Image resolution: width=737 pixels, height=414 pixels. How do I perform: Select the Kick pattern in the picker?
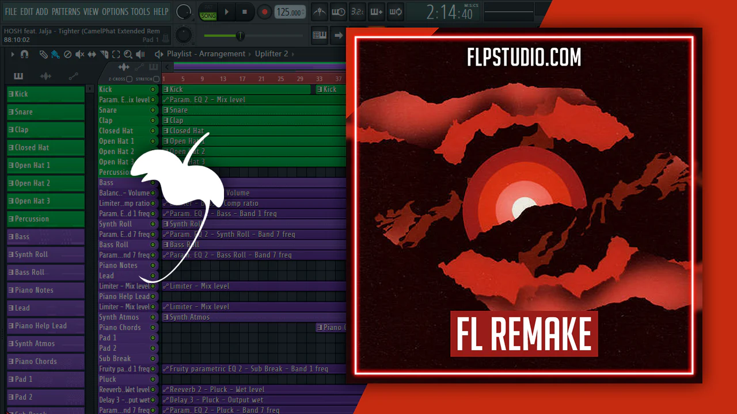coord(45,94)
